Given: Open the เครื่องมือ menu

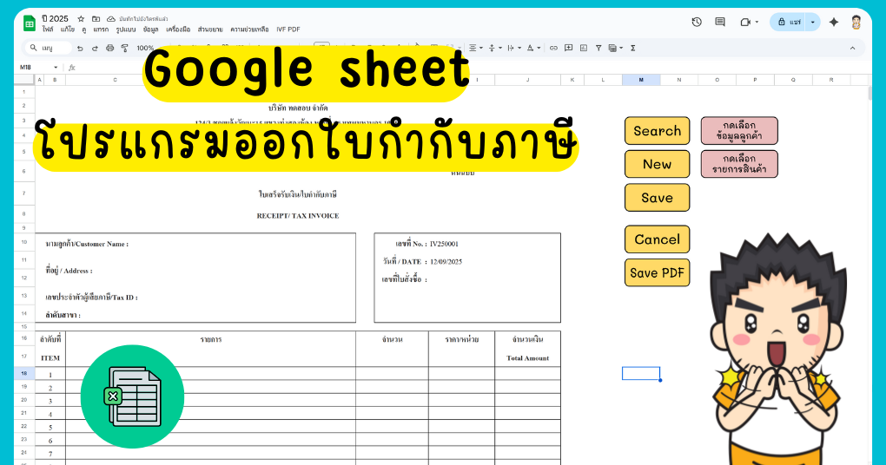Looking at the screenshot, I should tap(178, 29).
